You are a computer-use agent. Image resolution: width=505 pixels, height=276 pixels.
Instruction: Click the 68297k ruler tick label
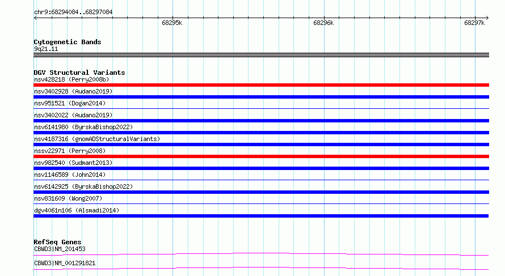coord(474,23)
